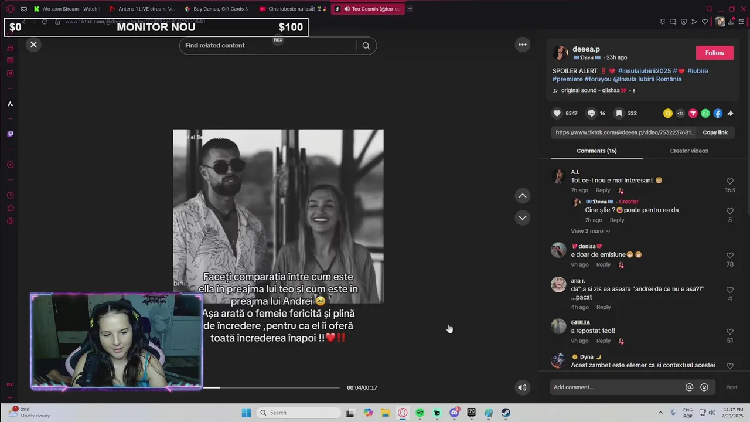Screen dimensions: 750x422
Task: Click the @ mention icon in comment box
Action: [x=690, y=387]
